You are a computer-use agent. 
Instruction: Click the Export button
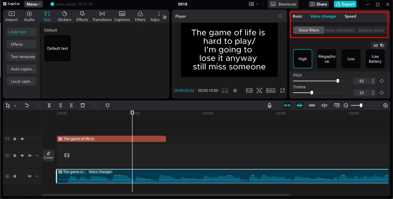[x=345, y=4]
